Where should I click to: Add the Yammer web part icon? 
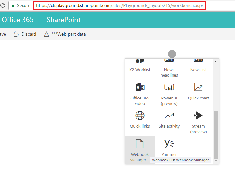point(169,143)
